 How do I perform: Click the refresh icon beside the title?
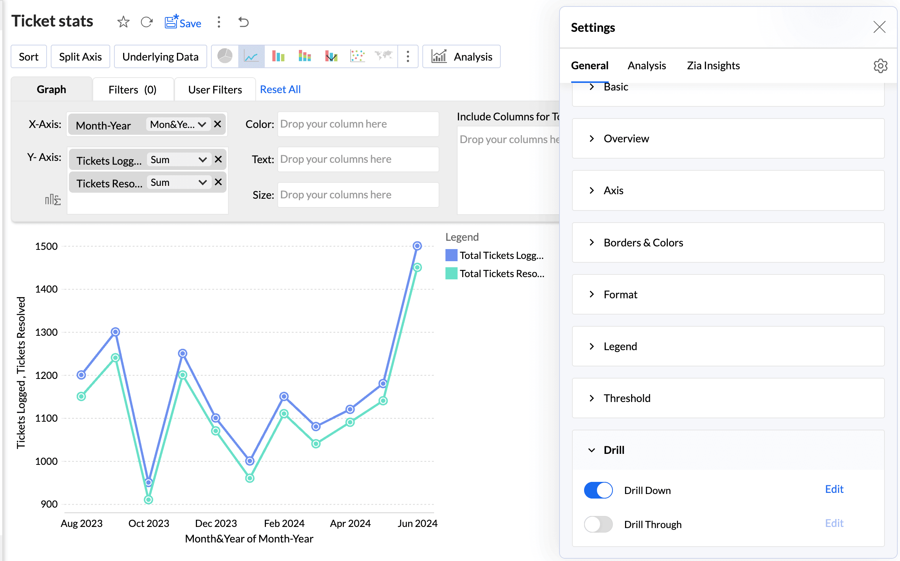pos(147,22)
